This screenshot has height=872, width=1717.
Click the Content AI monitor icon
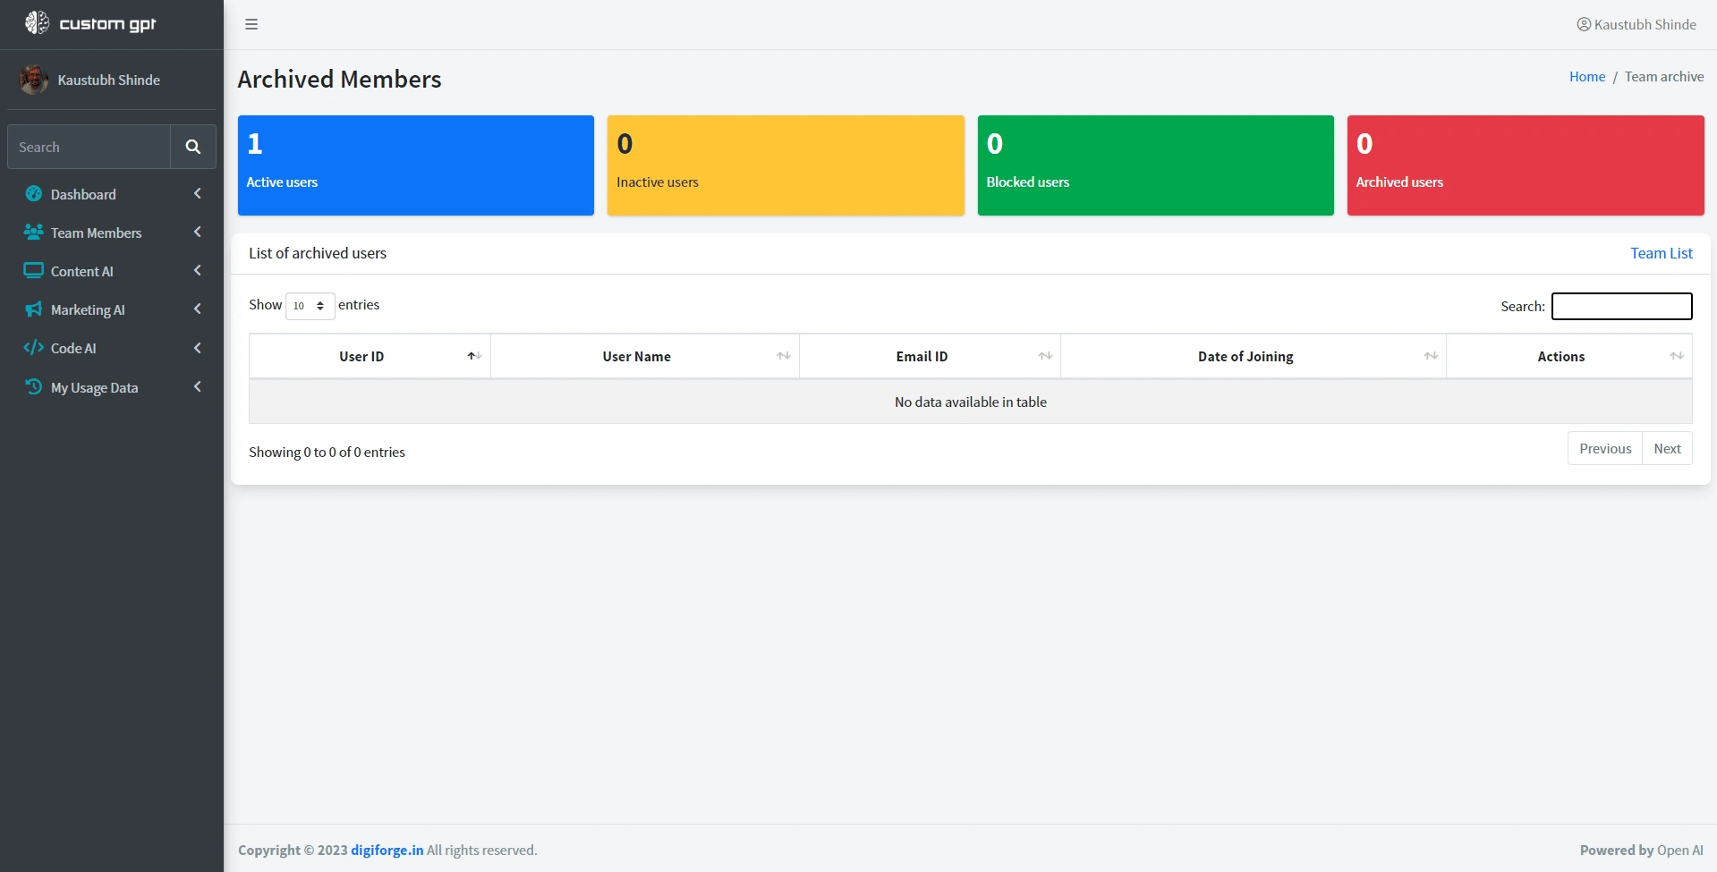(34, 270)
